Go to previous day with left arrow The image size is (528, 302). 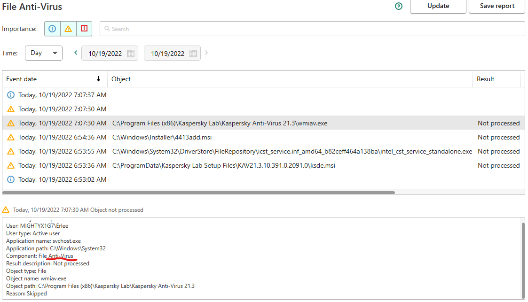point(76,53)
